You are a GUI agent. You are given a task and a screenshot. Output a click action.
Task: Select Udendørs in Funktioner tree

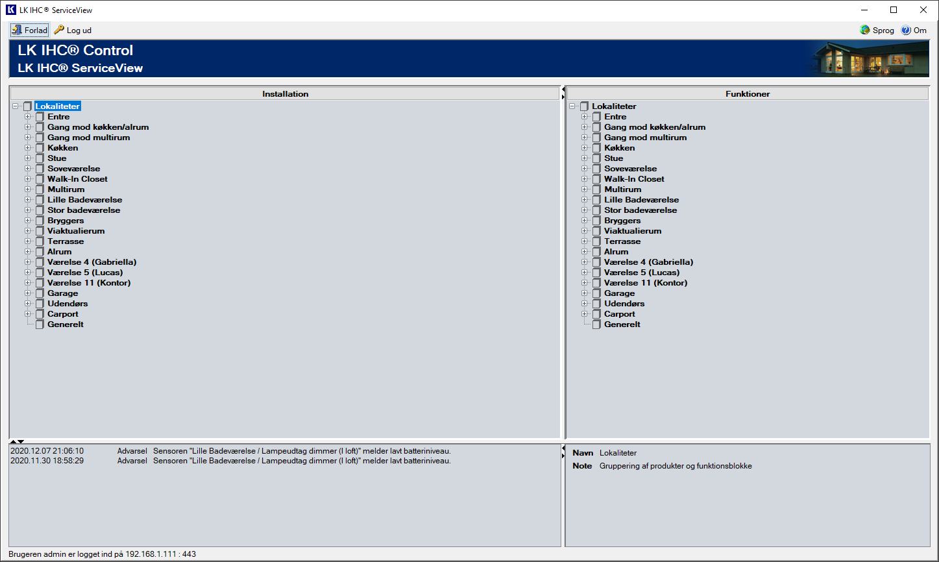pyautogui.click(x=624, y=304)
